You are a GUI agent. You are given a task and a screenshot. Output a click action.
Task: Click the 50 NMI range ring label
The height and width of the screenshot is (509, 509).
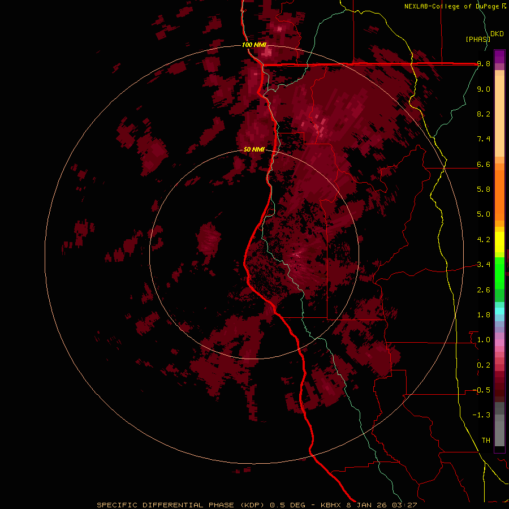(254, 149)
